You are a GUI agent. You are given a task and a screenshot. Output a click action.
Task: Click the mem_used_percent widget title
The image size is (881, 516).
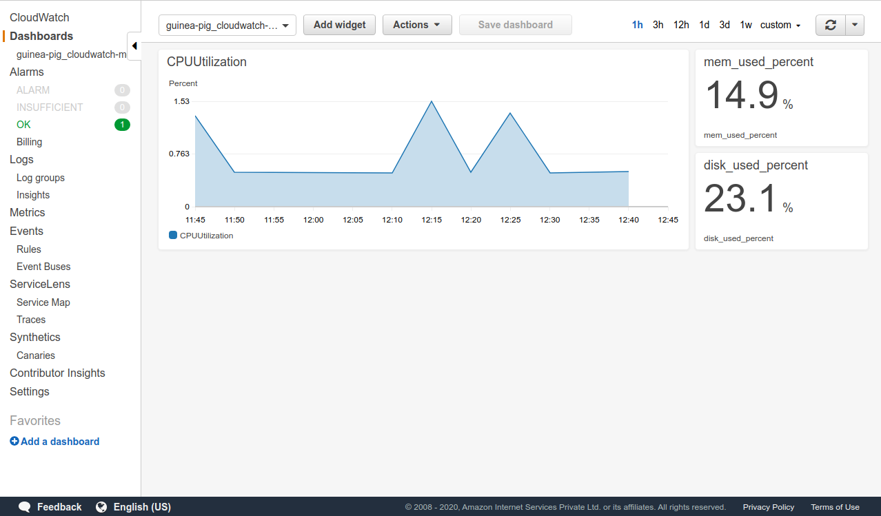tap(758, 62)
